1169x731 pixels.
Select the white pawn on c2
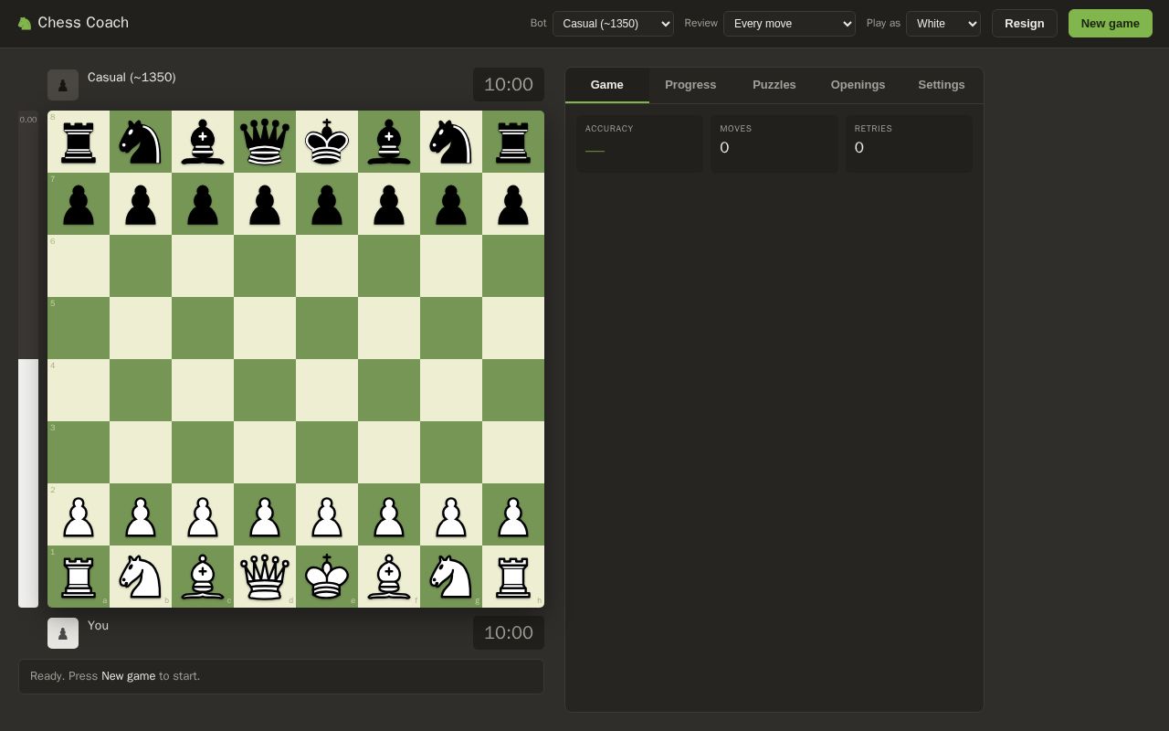pos(203,514)
